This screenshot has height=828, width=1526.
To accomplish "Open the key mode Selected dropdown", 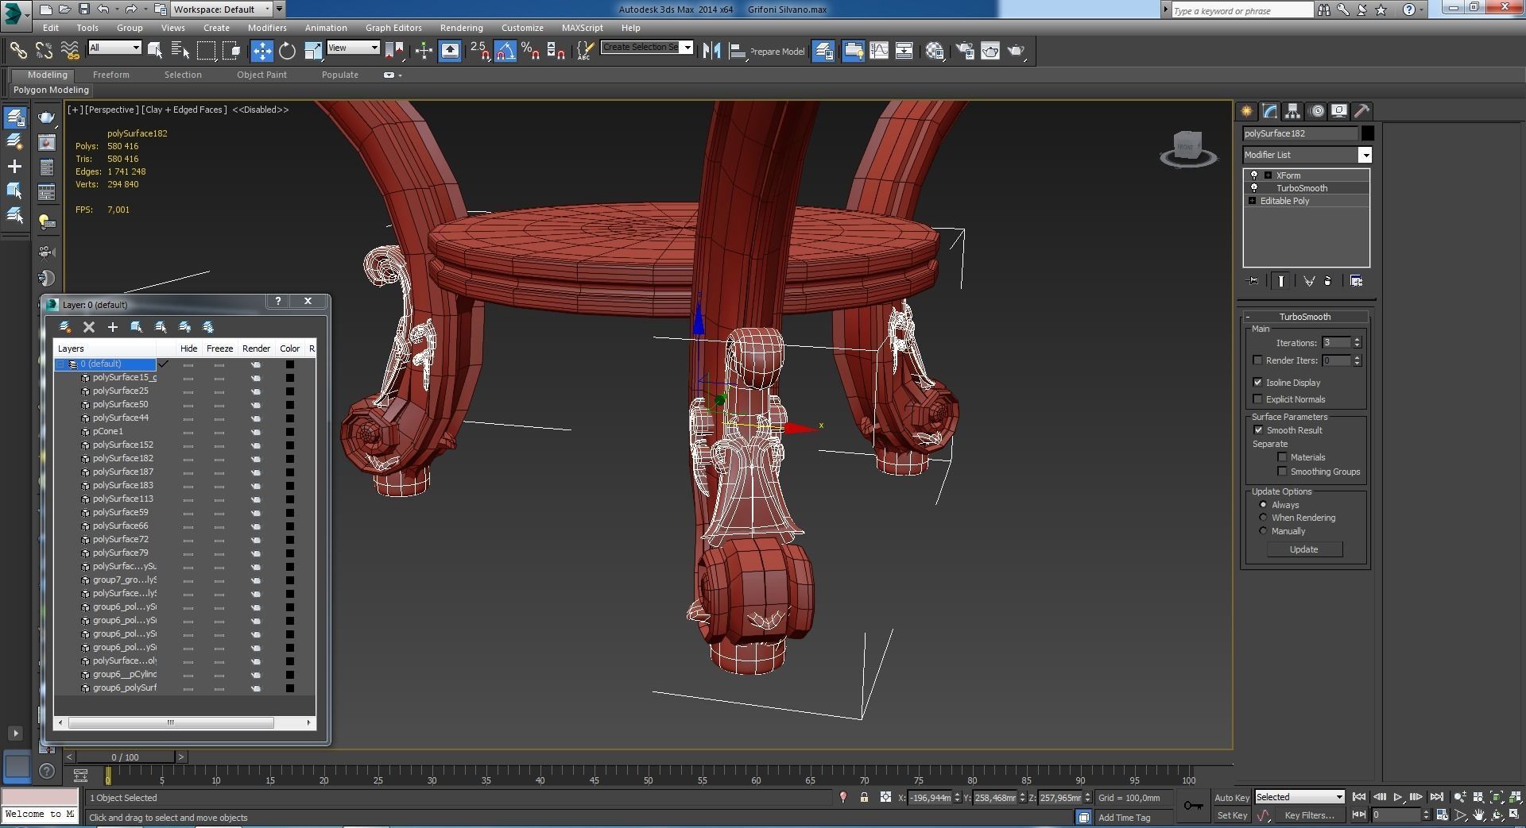I will coord(1299,797).
